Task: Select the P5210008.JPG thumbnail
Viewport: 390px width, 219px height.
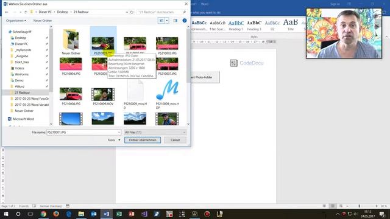Action: coord(71,94)
